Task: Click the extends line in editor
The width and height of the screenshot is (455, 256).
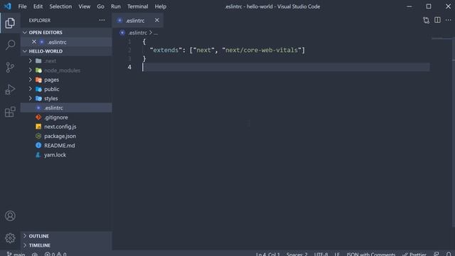Action: point(227,50)
